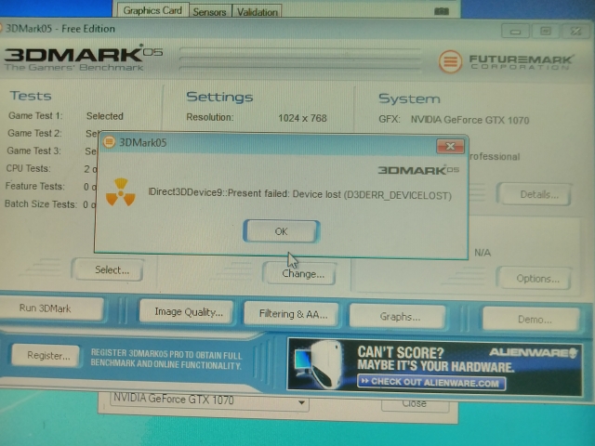Screen dimensions: 595x446
Task: Click the Register... button
Action: 46,355
